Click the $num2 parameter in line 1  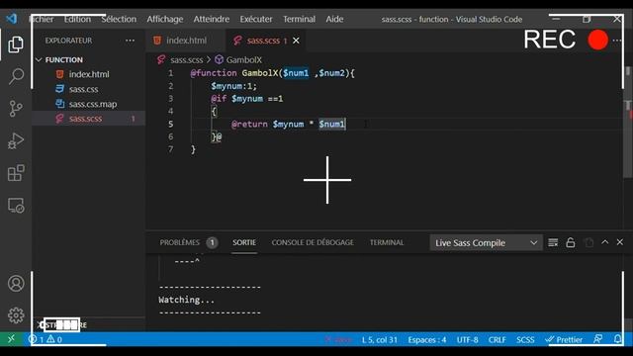[332, 73]
